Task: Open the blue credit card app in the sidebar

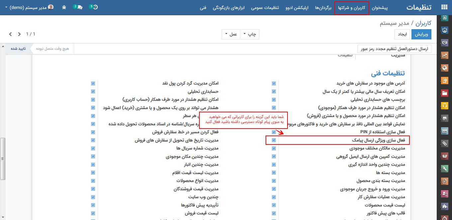Action: tap(445, 131)
